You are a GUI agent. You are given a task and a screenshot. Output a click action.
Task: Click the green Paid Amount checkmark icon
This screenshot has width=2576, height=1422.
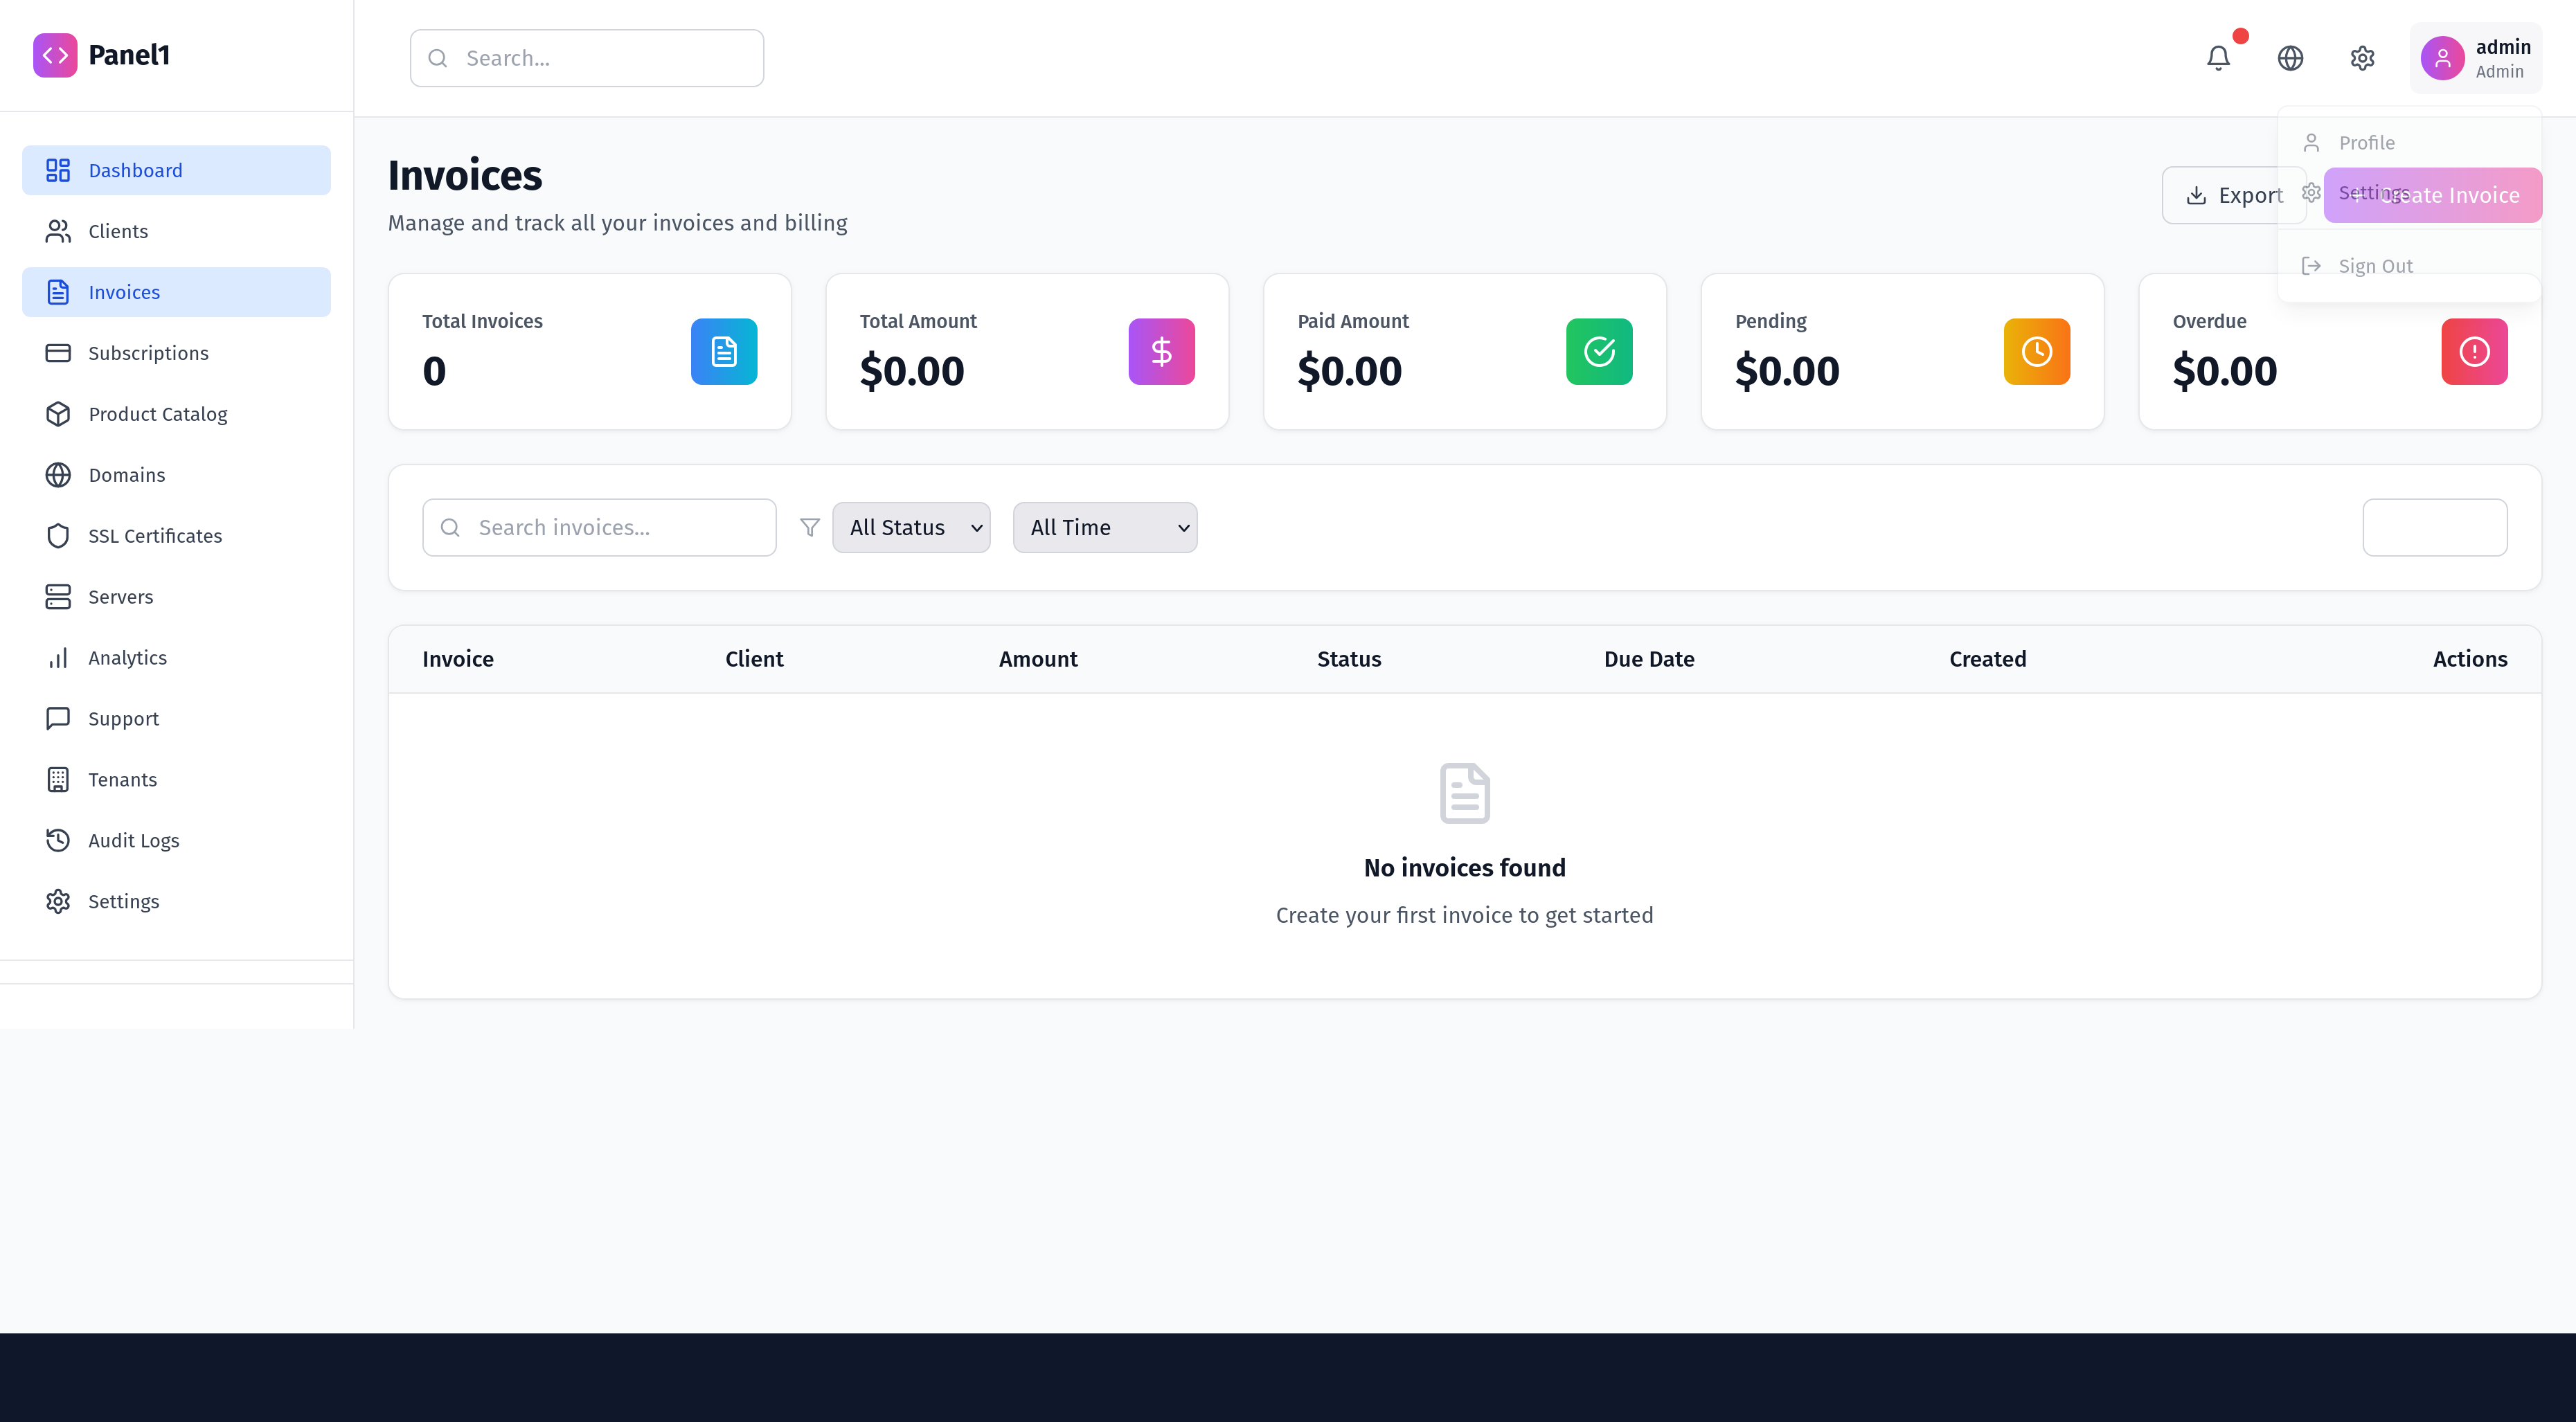[x=1599, y=352]
